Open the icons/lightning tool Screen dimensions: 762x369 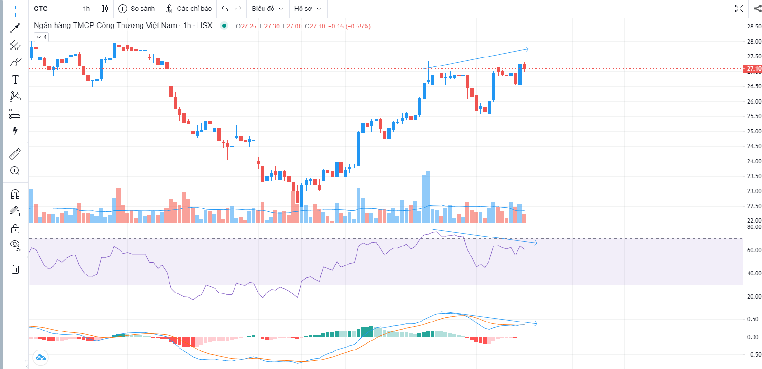(x=15, y=131)
